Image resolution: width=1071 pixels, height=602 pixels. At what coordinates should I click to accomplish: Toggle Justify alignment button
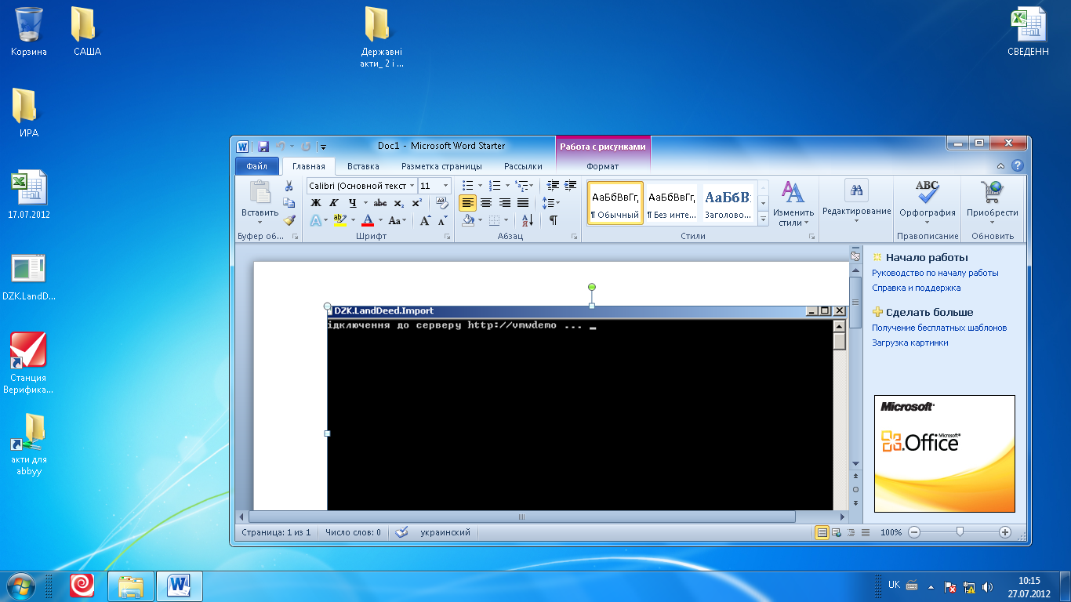click(x=523, y=203)
